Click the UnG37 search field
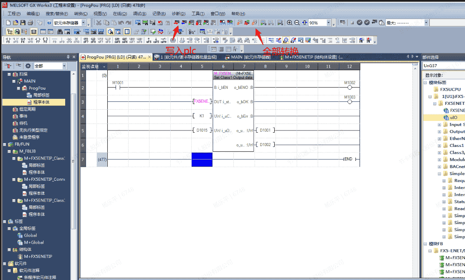 pos(443,66)
